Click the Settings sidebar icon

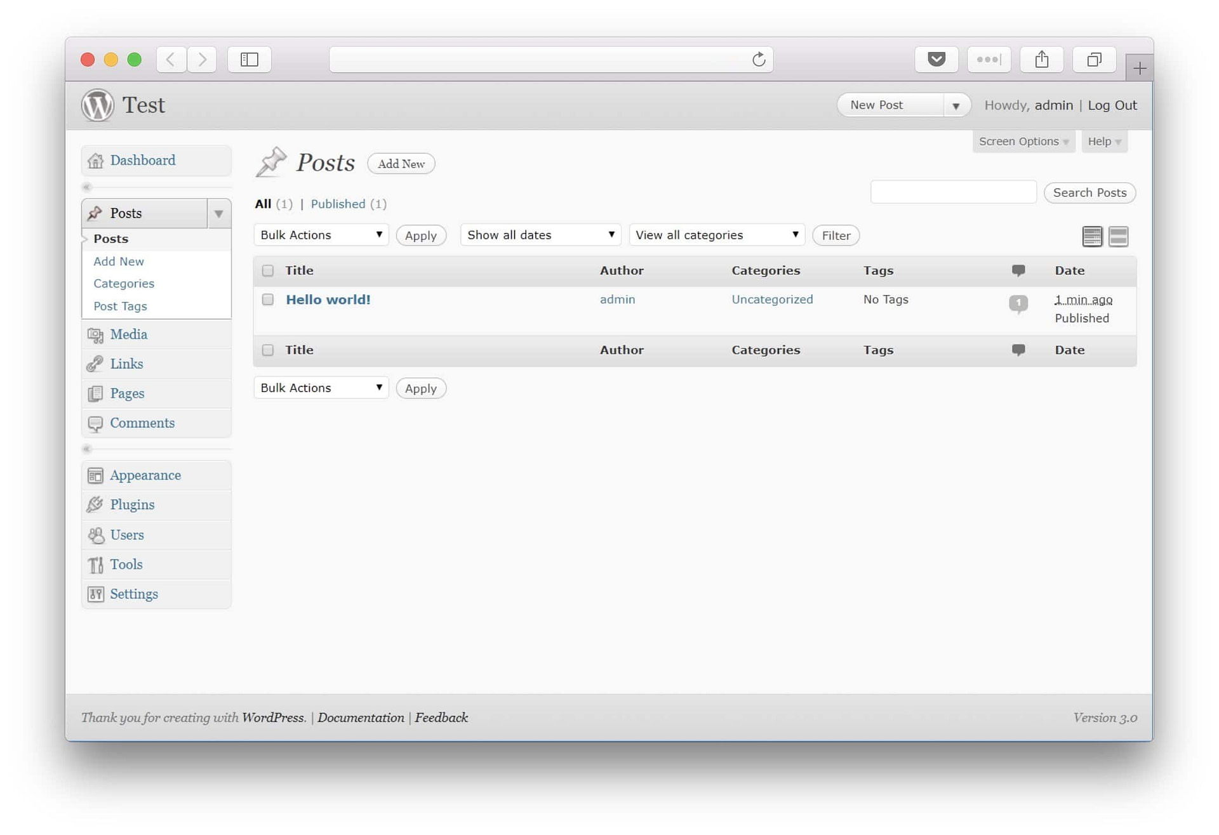[95, 595]
